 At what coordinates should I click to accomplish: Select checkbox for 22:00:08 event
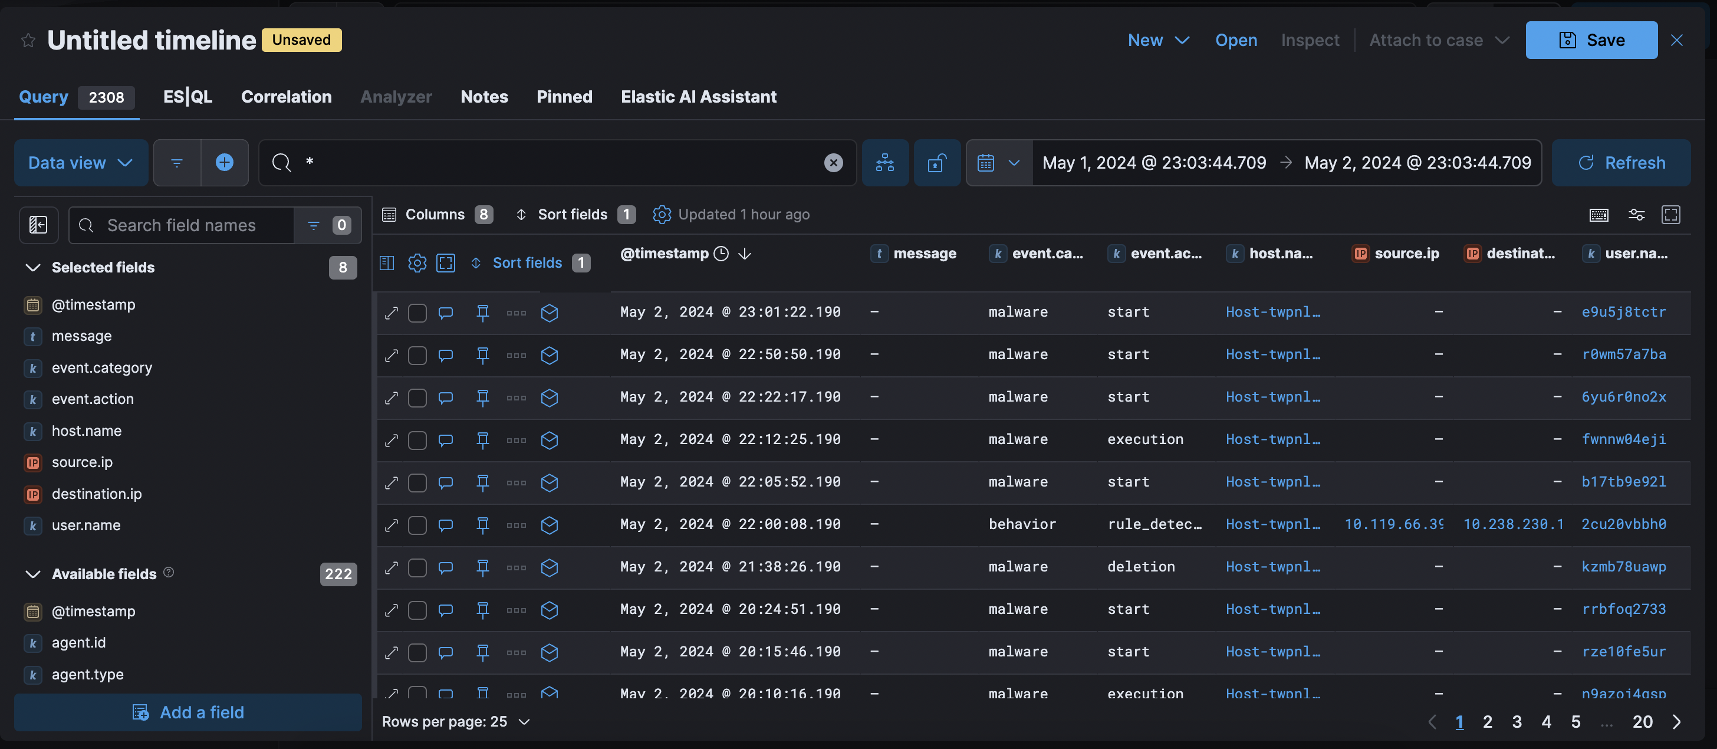pyautogui.click(x=417, y=525)
